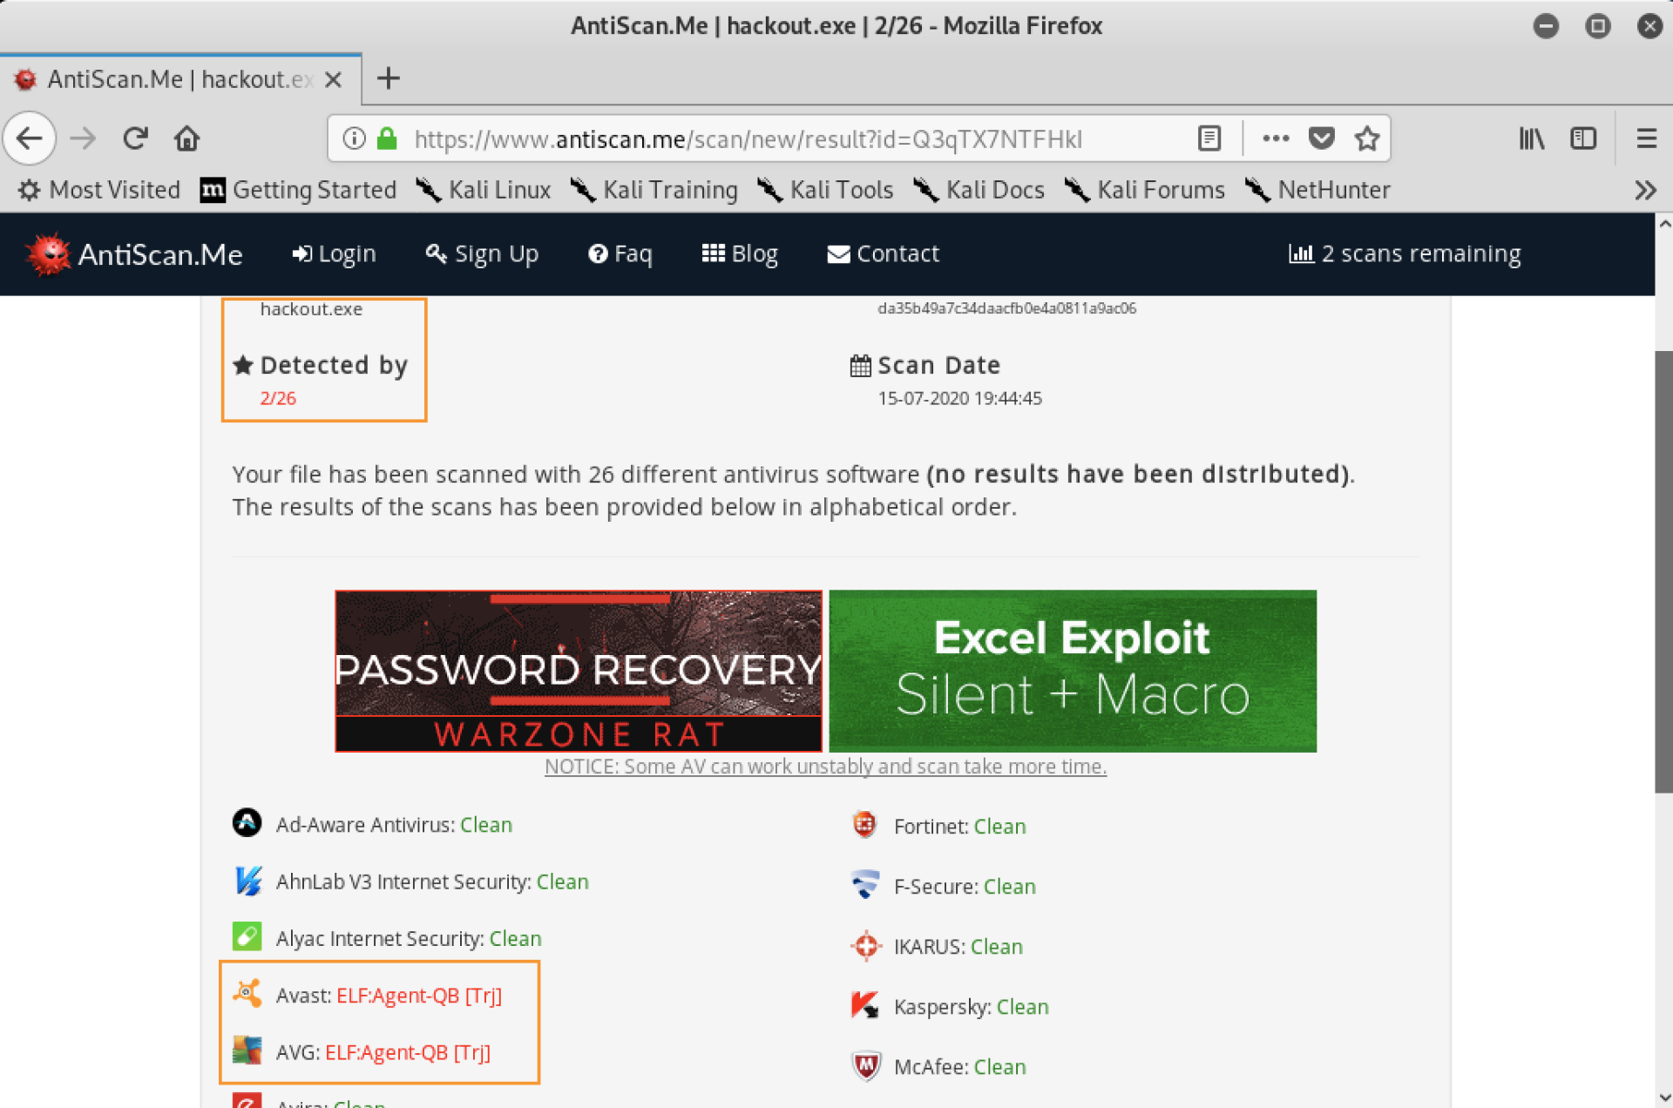Click the Kaspersky icon

[x=864, y=1005]
